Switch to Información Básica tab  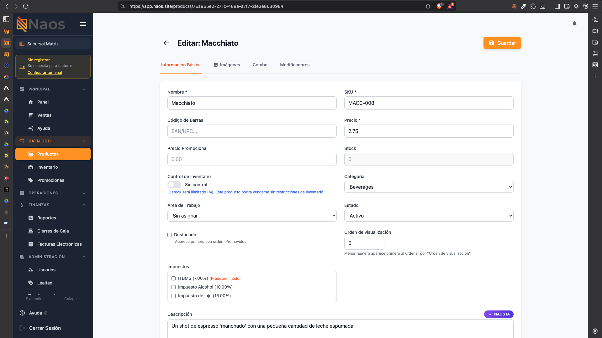[x=181, y=65]
